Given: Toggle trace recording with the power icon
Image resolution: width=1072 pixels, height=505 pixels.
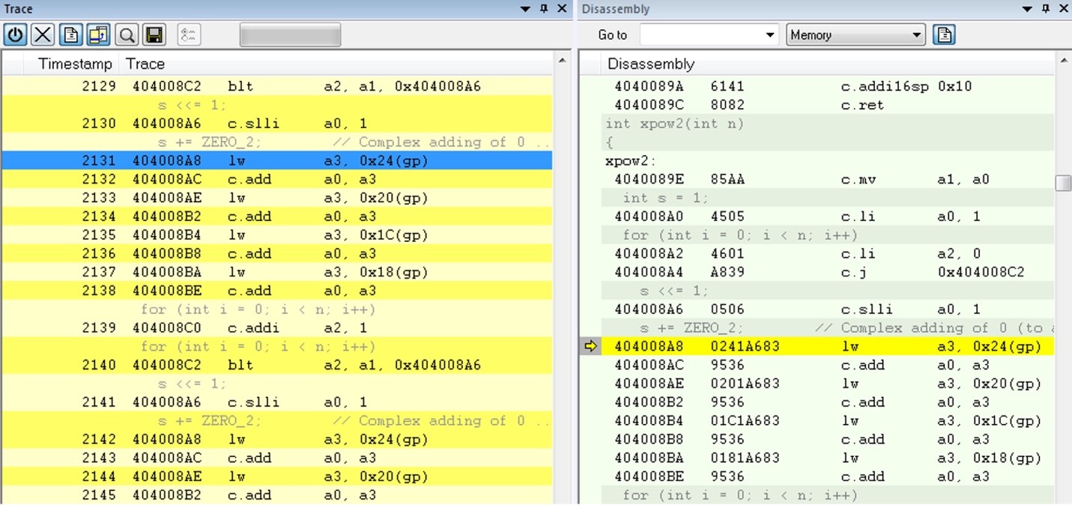Looking at the screenshot, I should 15,34.
